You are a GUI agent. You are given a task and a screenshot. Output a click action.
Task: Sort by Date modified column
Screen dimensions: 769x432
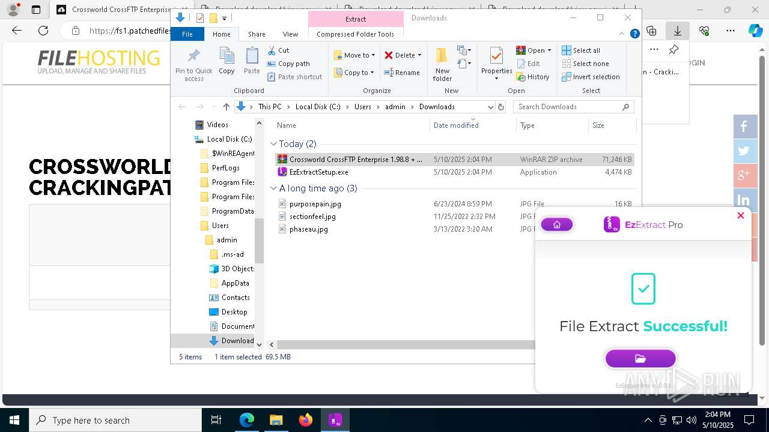[x=473, y=125]
